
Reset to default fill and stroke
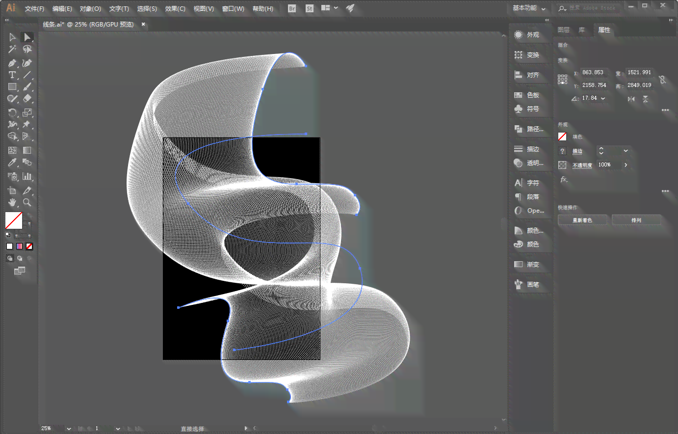pyautogui.click(x=8, y=235)
